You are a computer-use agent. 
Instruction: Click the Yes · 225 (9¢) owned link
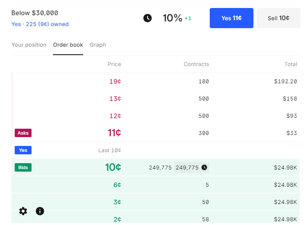(x=40, y=24)
